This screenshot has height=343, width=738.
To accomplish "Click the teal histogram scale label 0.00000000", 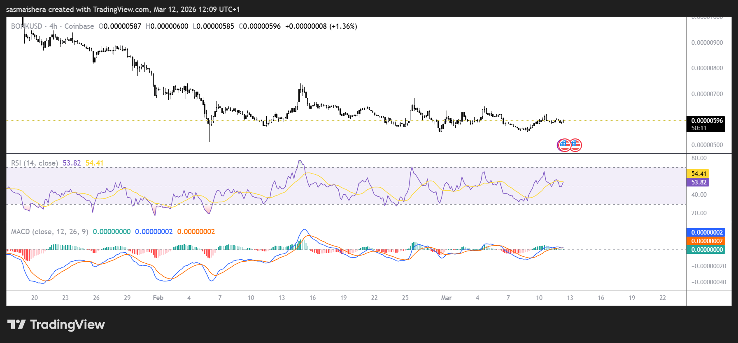I will [706, 250].
